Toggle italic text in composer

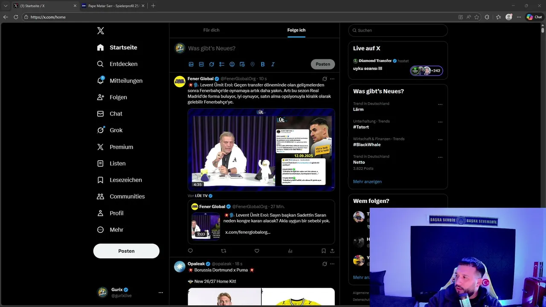pos(273,64)
